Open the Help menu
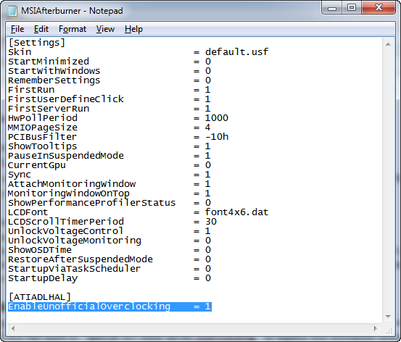The image size is (401, 342). 133,29
